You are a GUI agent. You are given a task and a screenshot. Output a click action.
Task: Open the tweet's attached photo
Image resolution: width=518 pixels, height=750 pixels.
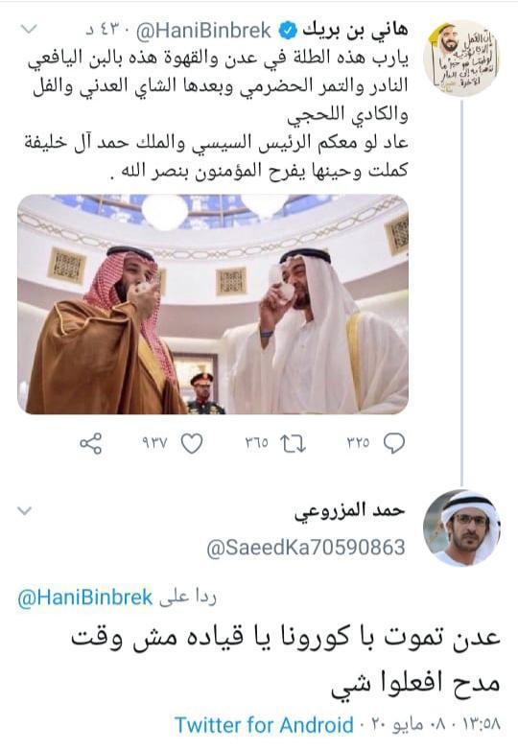pos(213,304)
